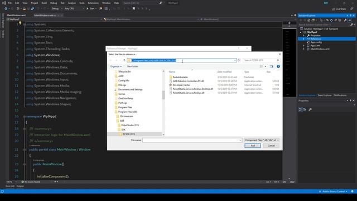Screen dimensions: 357x201
Task: Click the open file toolbar icon
Action: point(24,9)
